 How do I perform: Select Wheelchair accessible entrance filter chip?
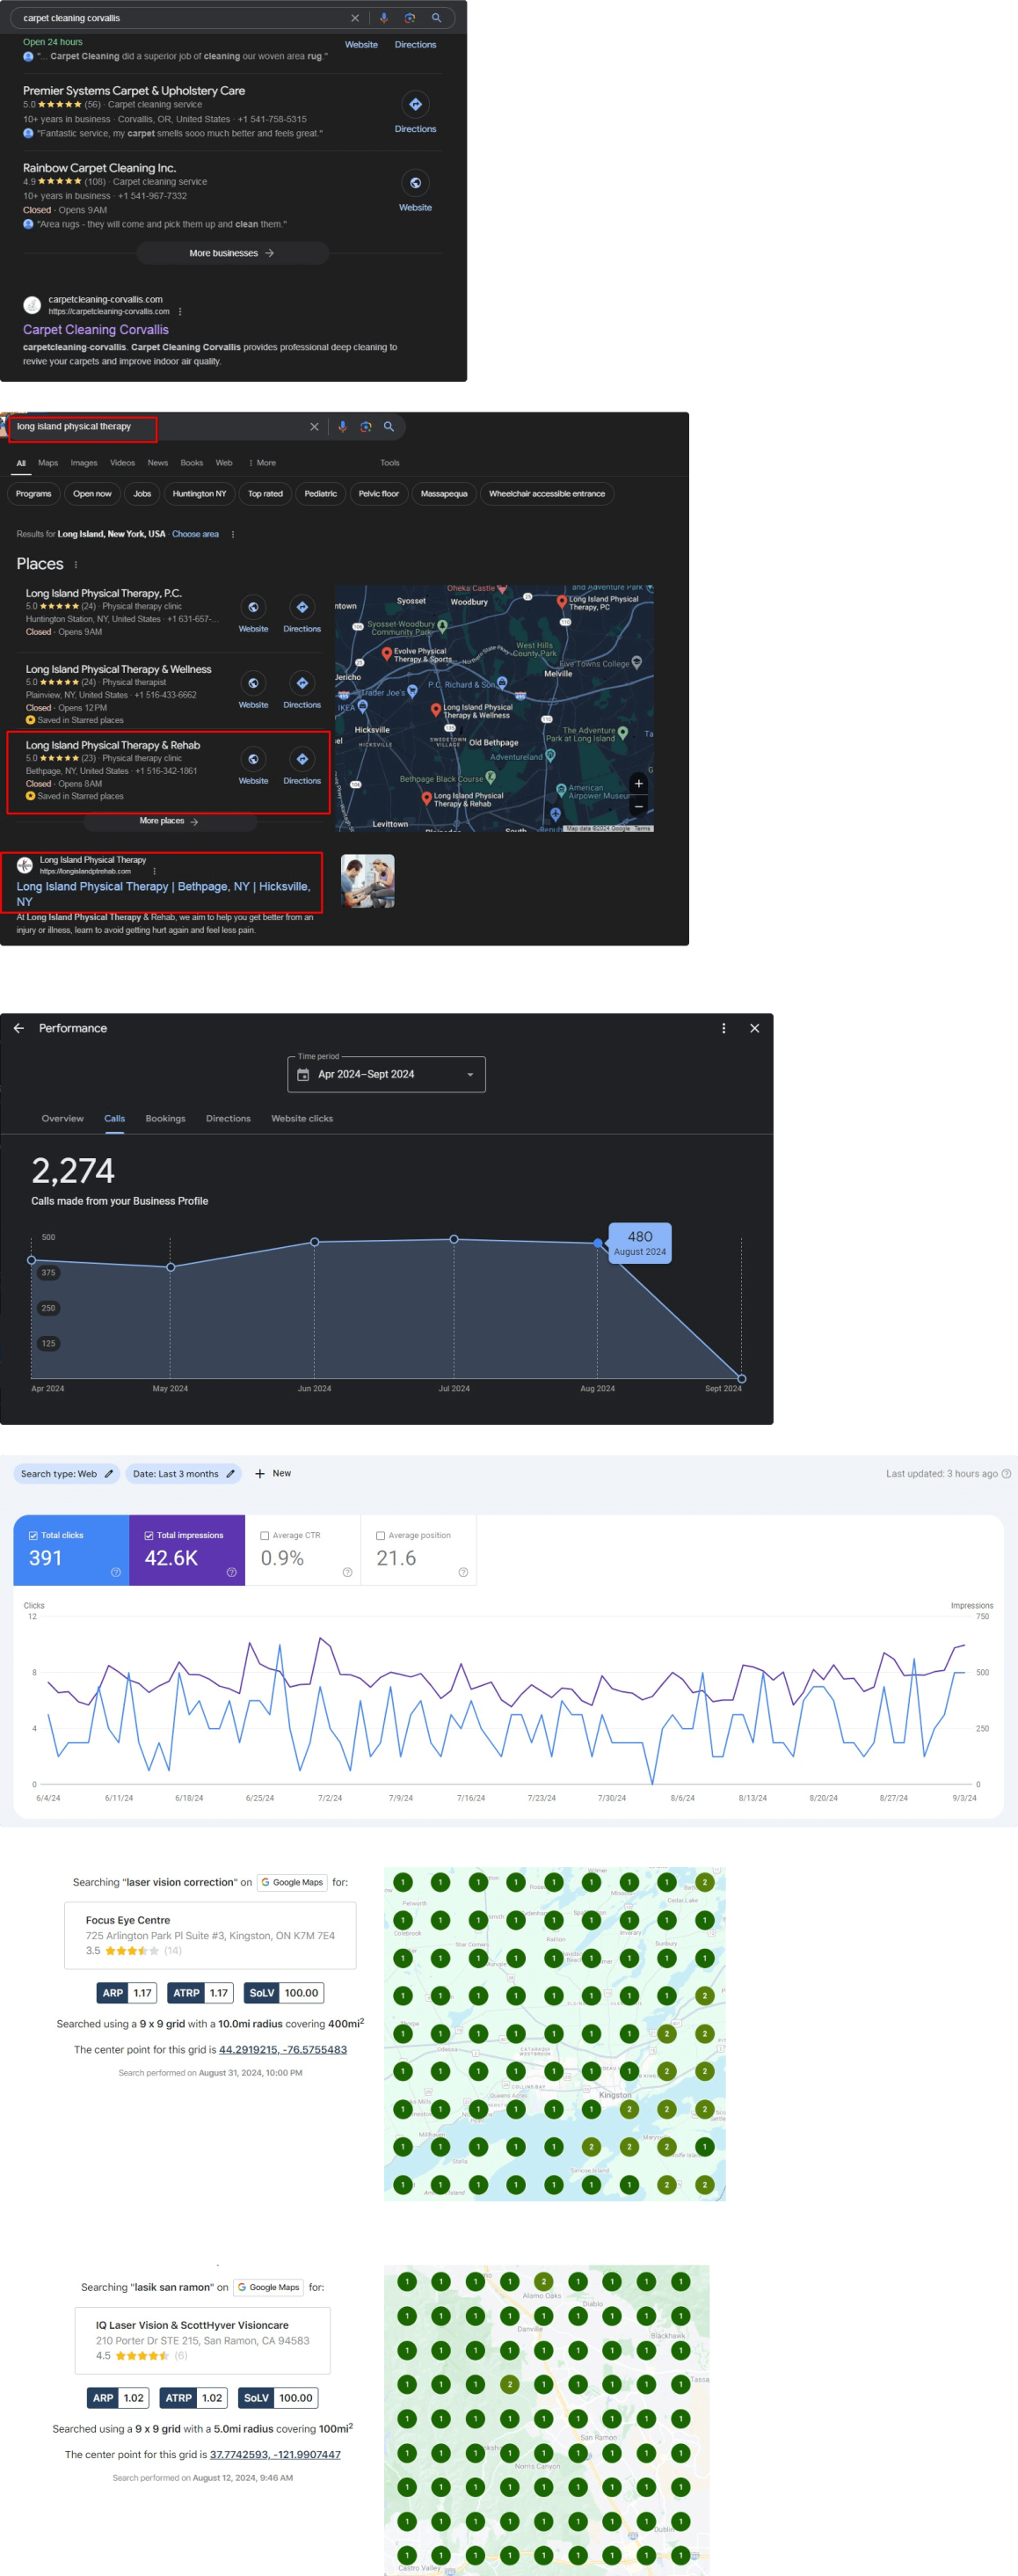coord(547,494)
